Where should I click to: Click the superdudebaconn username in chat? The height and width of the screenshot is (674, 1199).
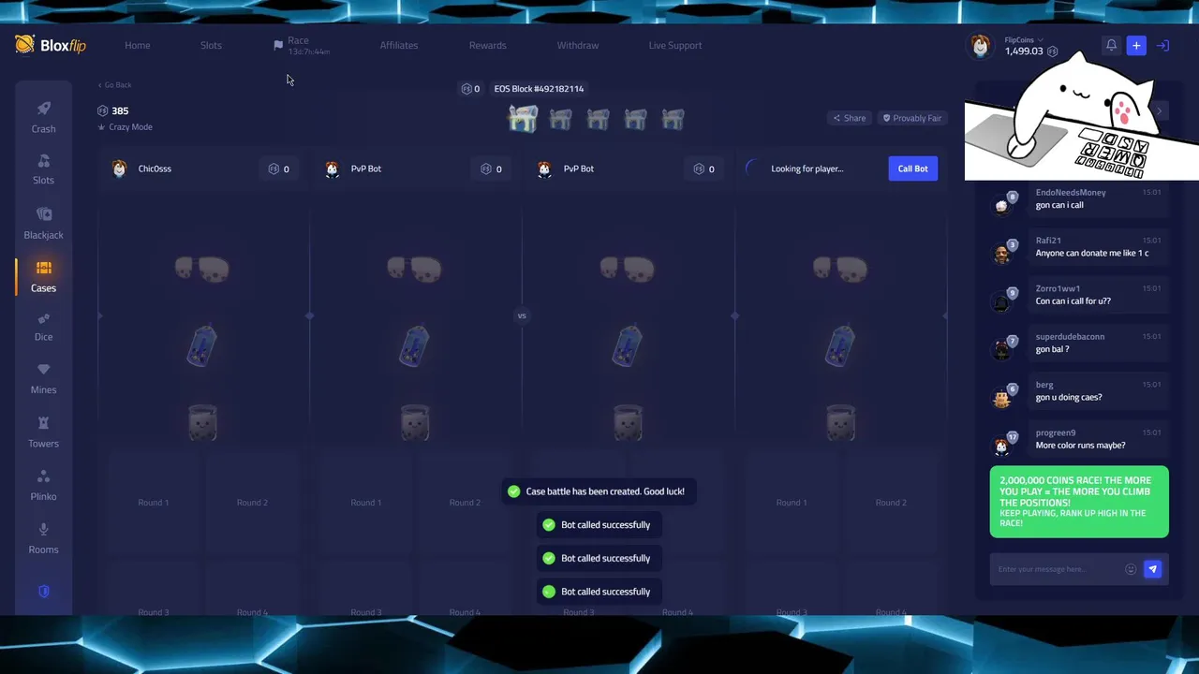[1070, 337]
